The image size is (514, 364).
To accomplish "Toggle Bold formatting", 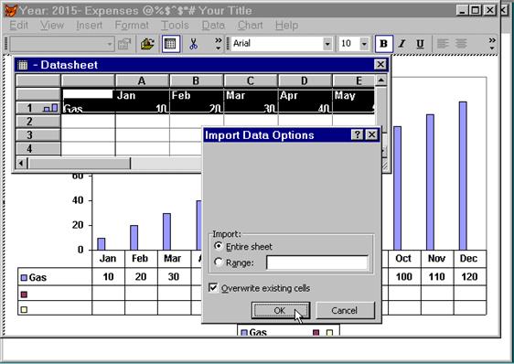I will point(384,44).
